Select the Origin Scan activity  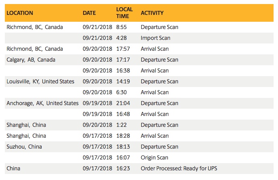pyautogui.click(x=155, y=157)
